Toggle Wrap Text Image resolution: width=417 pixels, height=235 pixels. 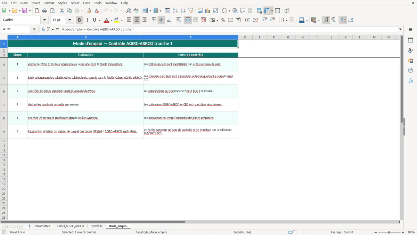point(179,20)
